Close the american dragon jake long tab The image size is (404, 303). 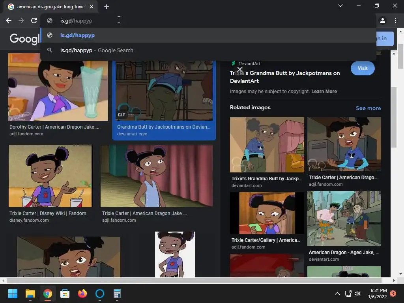tap(92, 7)
